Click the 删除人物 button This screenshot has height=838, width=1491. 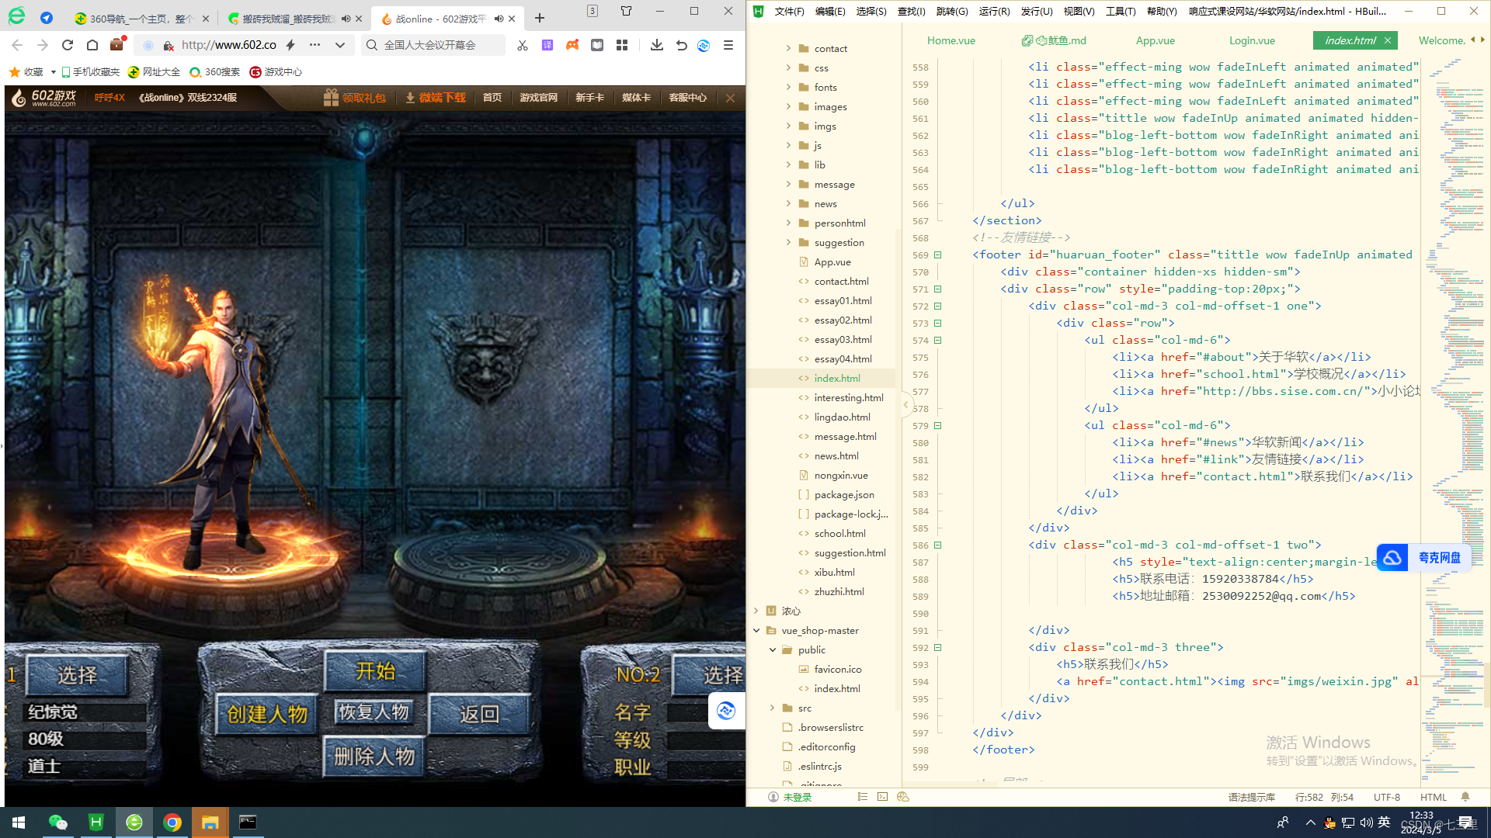pyautogui.click(x=374, y=757)
